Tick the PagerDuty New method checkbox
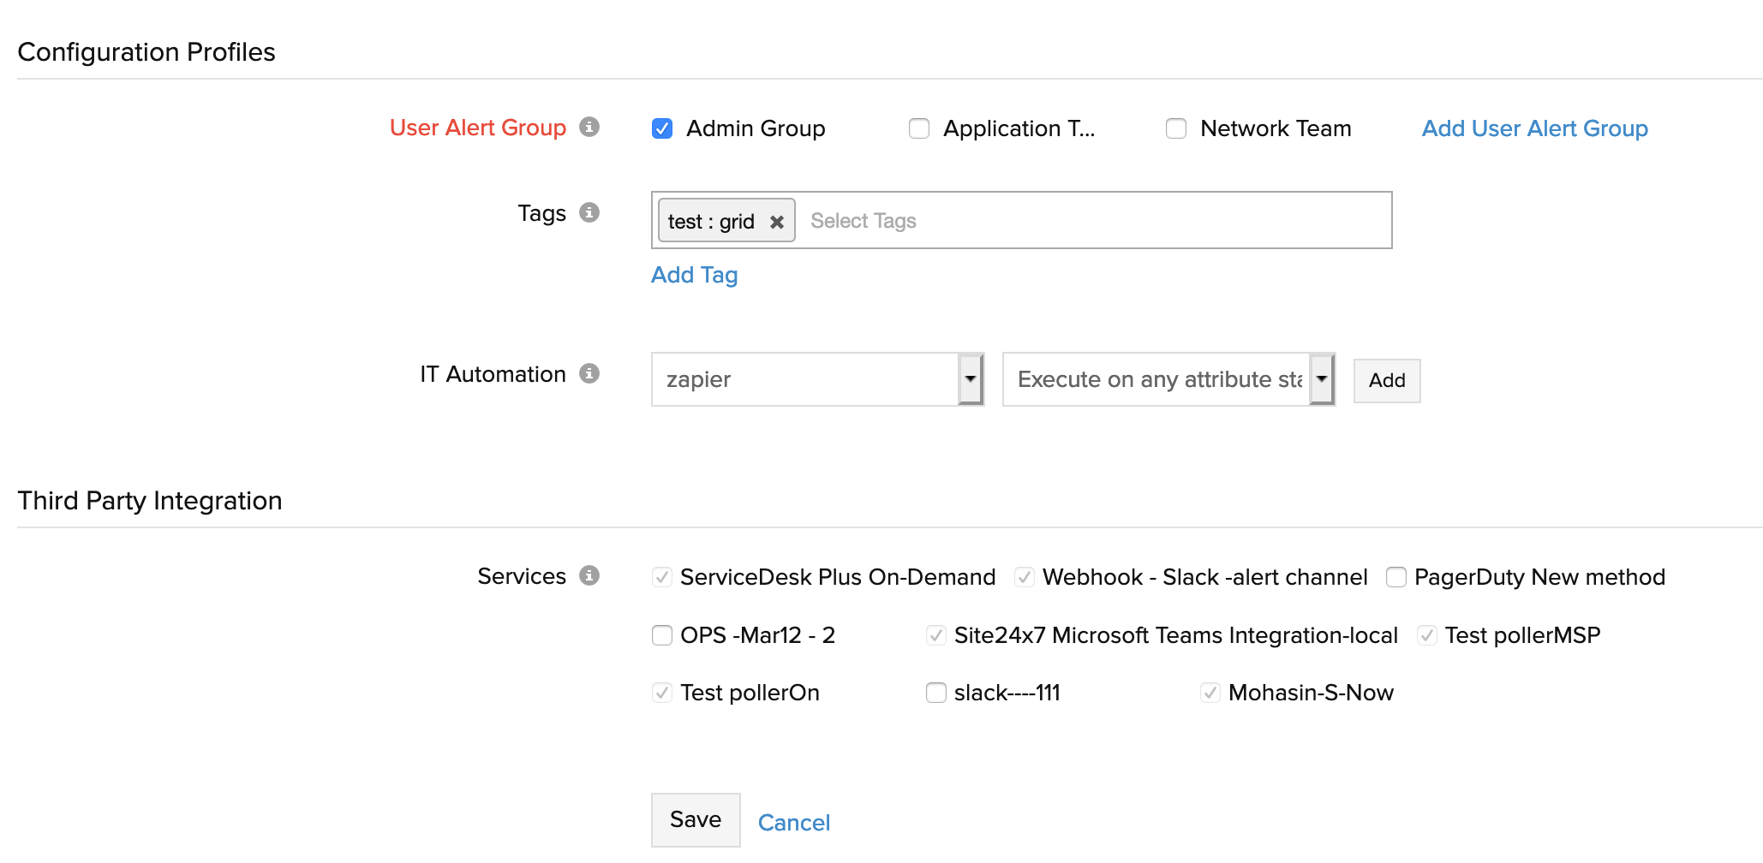This screenshot has height=863, width=1763. [1396, 577]
